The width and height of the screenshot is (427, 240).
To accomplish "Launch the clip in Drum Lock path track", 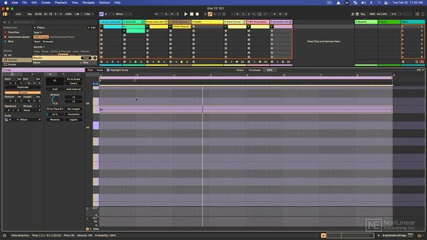I will [101, 27].
